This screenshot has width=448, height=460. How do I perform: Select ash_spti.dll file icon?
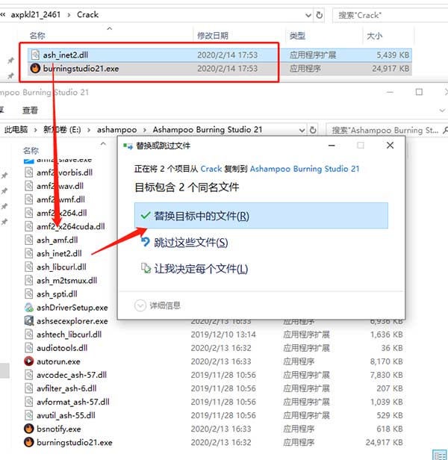tap(29, 293)
